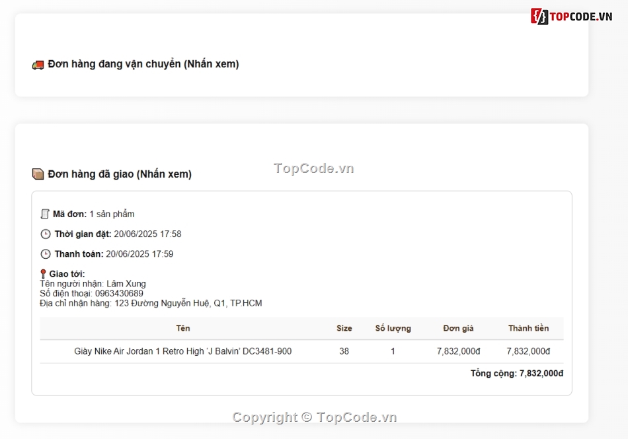
Task: Click the TopCode.vn logo
Action: [x=572, y=17]
